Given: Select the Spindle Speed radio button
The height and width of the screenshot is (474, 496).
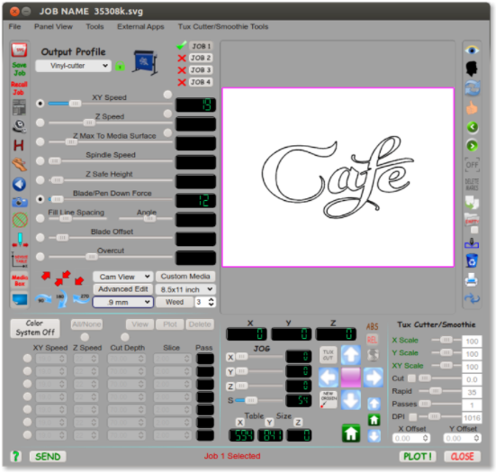Looking at the screenshot, I should (x=41, y=160).
